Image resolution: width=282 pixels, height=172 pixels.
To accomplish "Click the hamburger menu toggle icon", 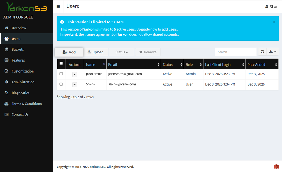I will click(x=58, y=7).
